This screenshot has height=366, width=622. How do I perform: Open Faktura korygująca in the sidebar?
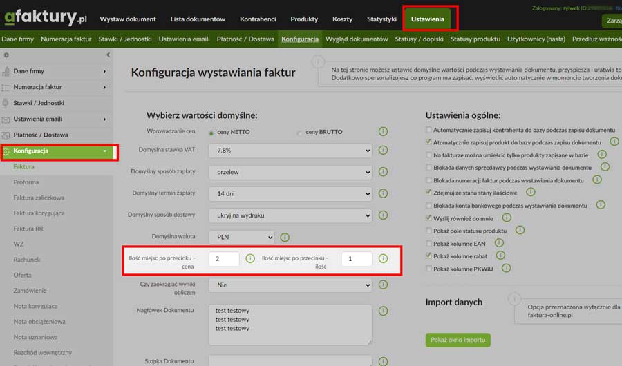(39, 213)
